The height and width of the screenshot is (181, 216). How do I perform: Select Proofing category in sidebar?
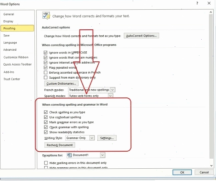[17, 28]
